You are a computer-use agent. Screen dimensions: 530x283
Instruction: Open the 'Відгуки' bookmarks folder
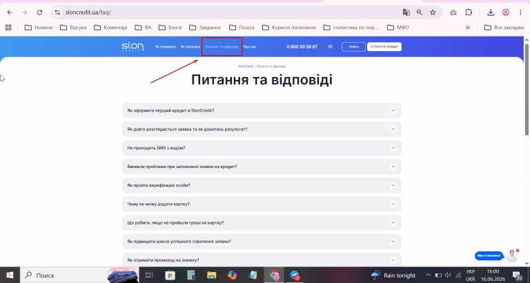point(73,28)
